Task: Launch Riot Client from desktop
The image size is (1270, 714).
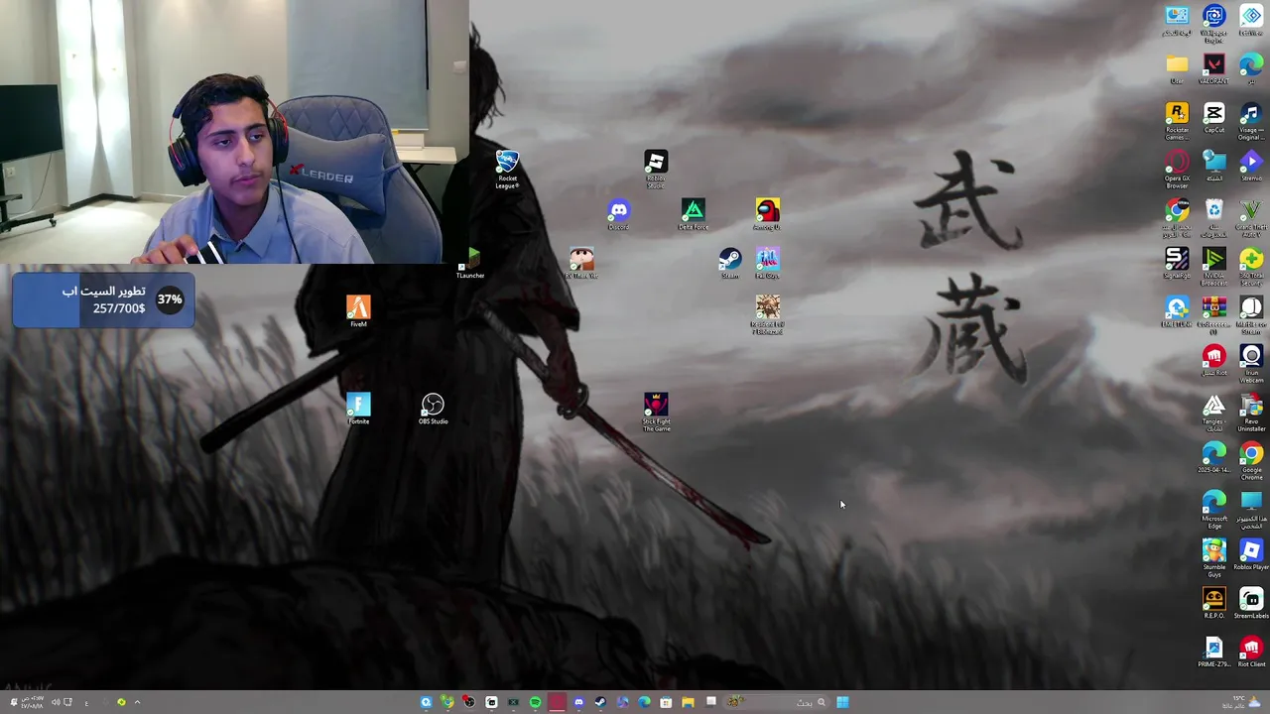Action: pyautogui.click(x=1251, y=653)
